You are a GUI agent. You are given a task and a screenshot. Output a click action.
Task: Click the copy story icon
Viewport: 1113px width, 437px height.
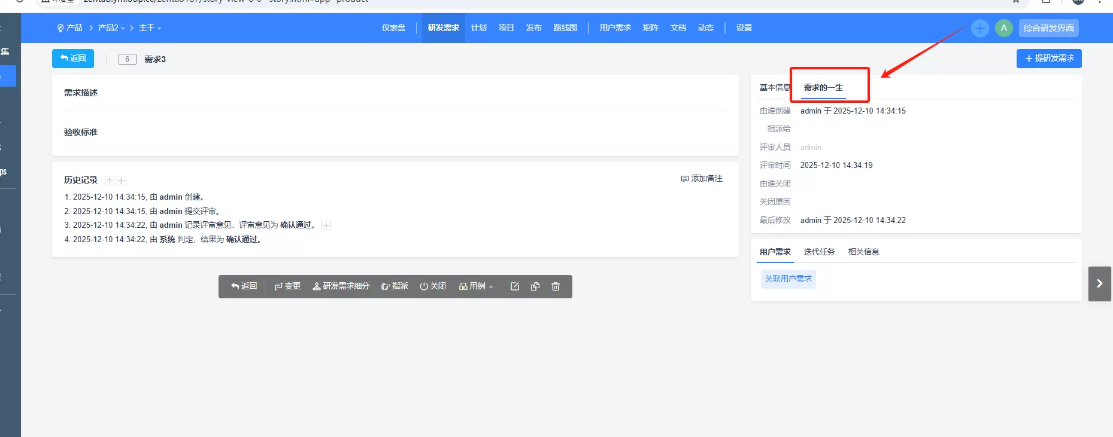535,286
